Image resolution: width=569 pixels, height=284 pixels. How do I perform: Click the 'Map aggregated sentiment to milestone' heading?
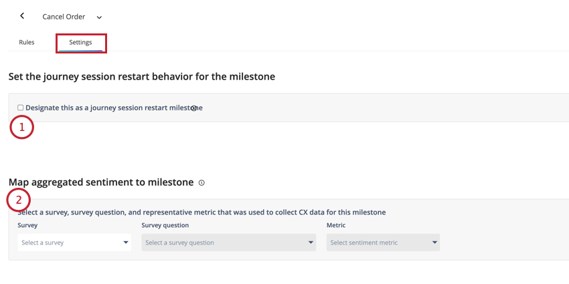(101, 182)
